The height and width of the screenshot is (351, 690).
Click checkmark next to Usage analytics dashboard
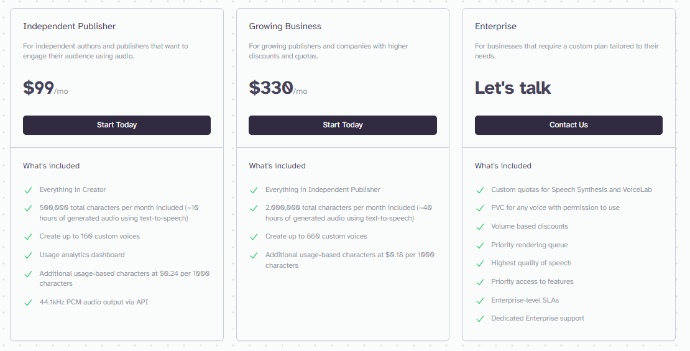tap(28, 255)
